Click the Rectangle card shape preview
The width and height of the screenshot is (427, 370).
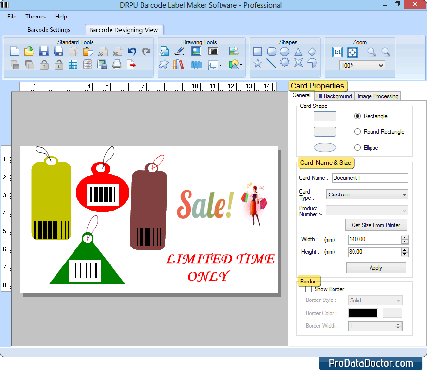pos(325,116)
